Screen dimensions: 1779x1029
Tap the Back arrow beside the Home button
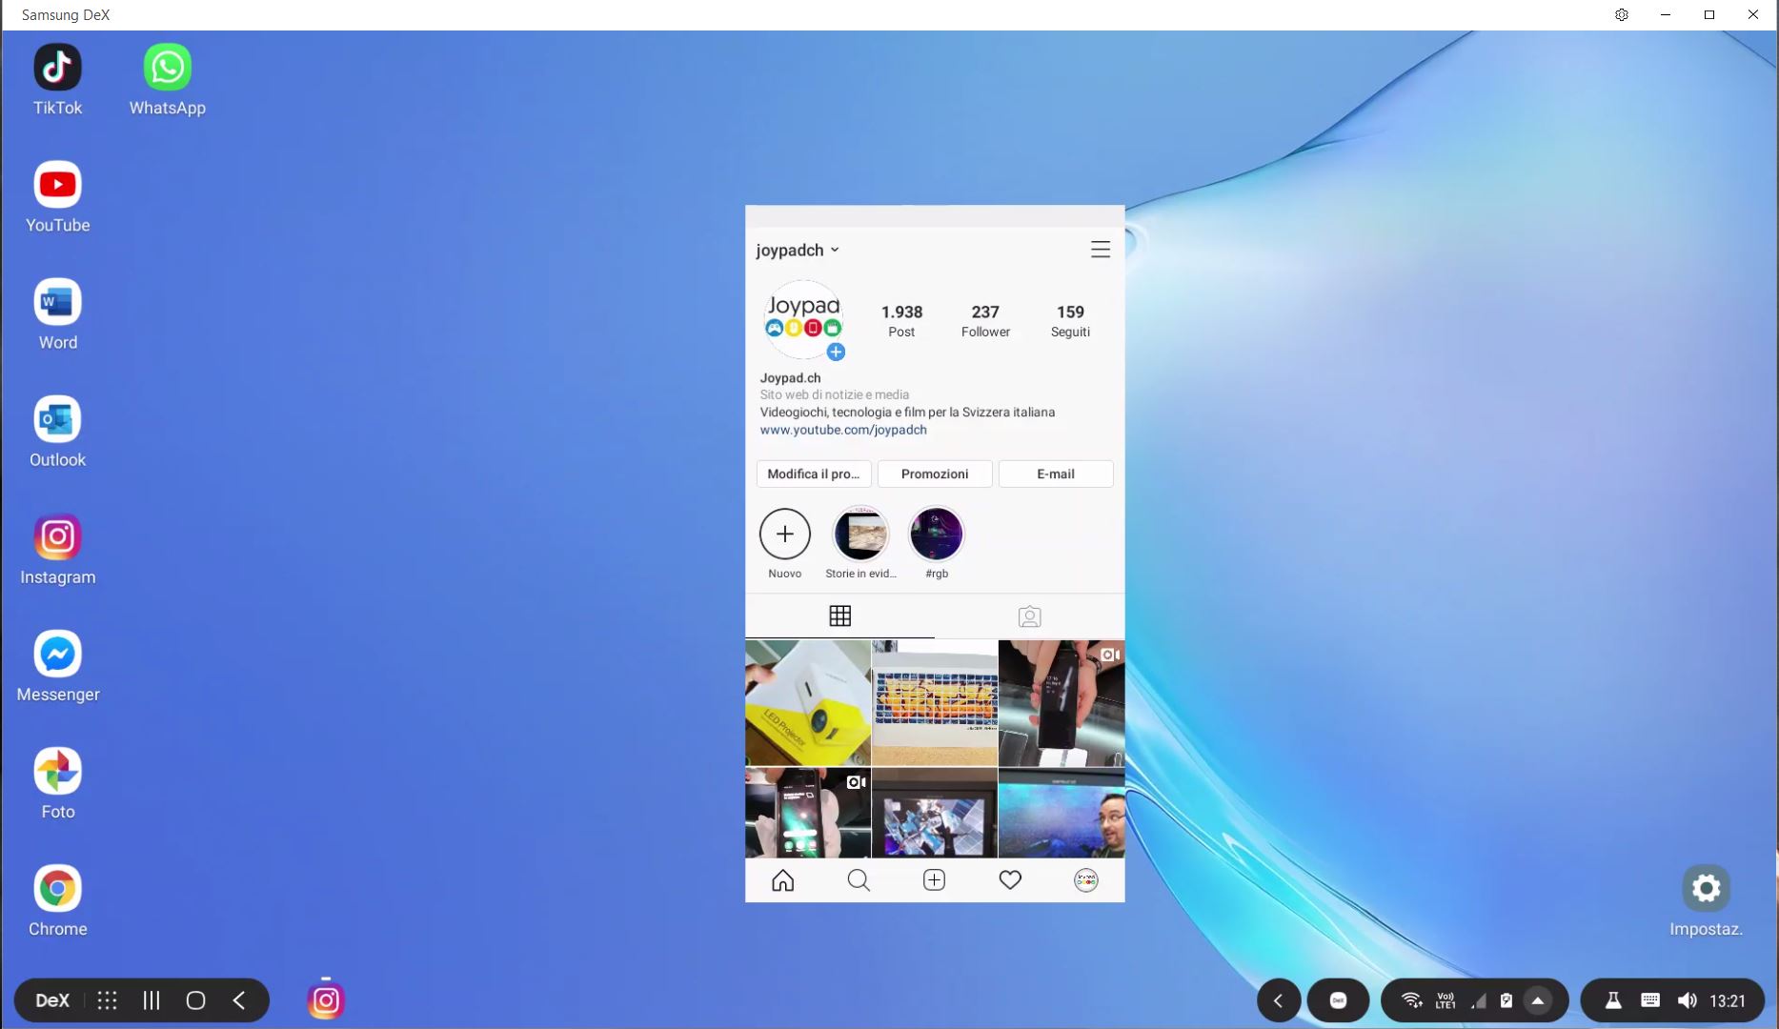pyautogui.click(x=239, y=1000)
